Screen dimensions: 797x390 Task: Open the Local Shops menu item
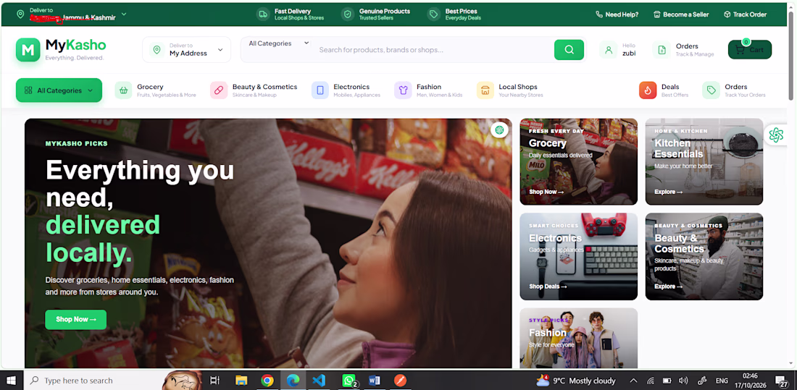click(x=510, y=90)
